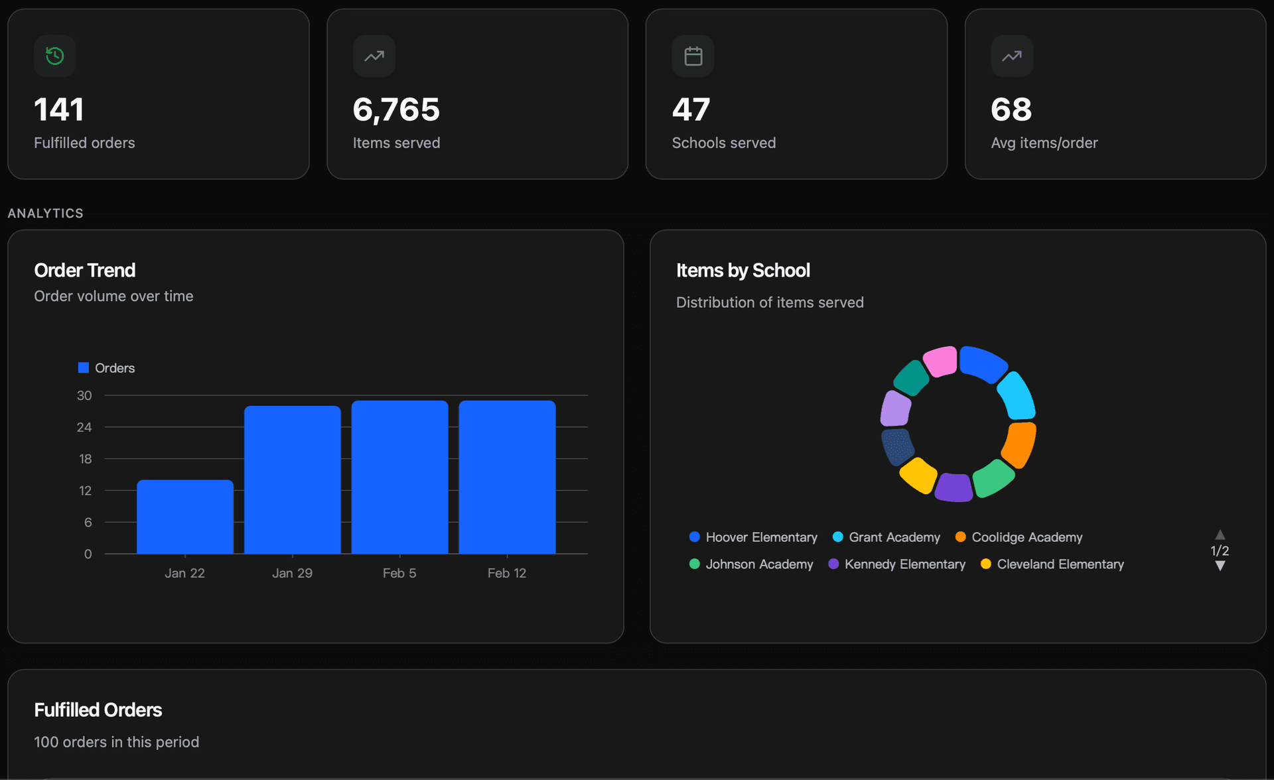Image resolution: width=1274 pixels, height=780 pixels.
Task: Toggle Johnson Academy series visibility
Action: (x=694, y=564)
